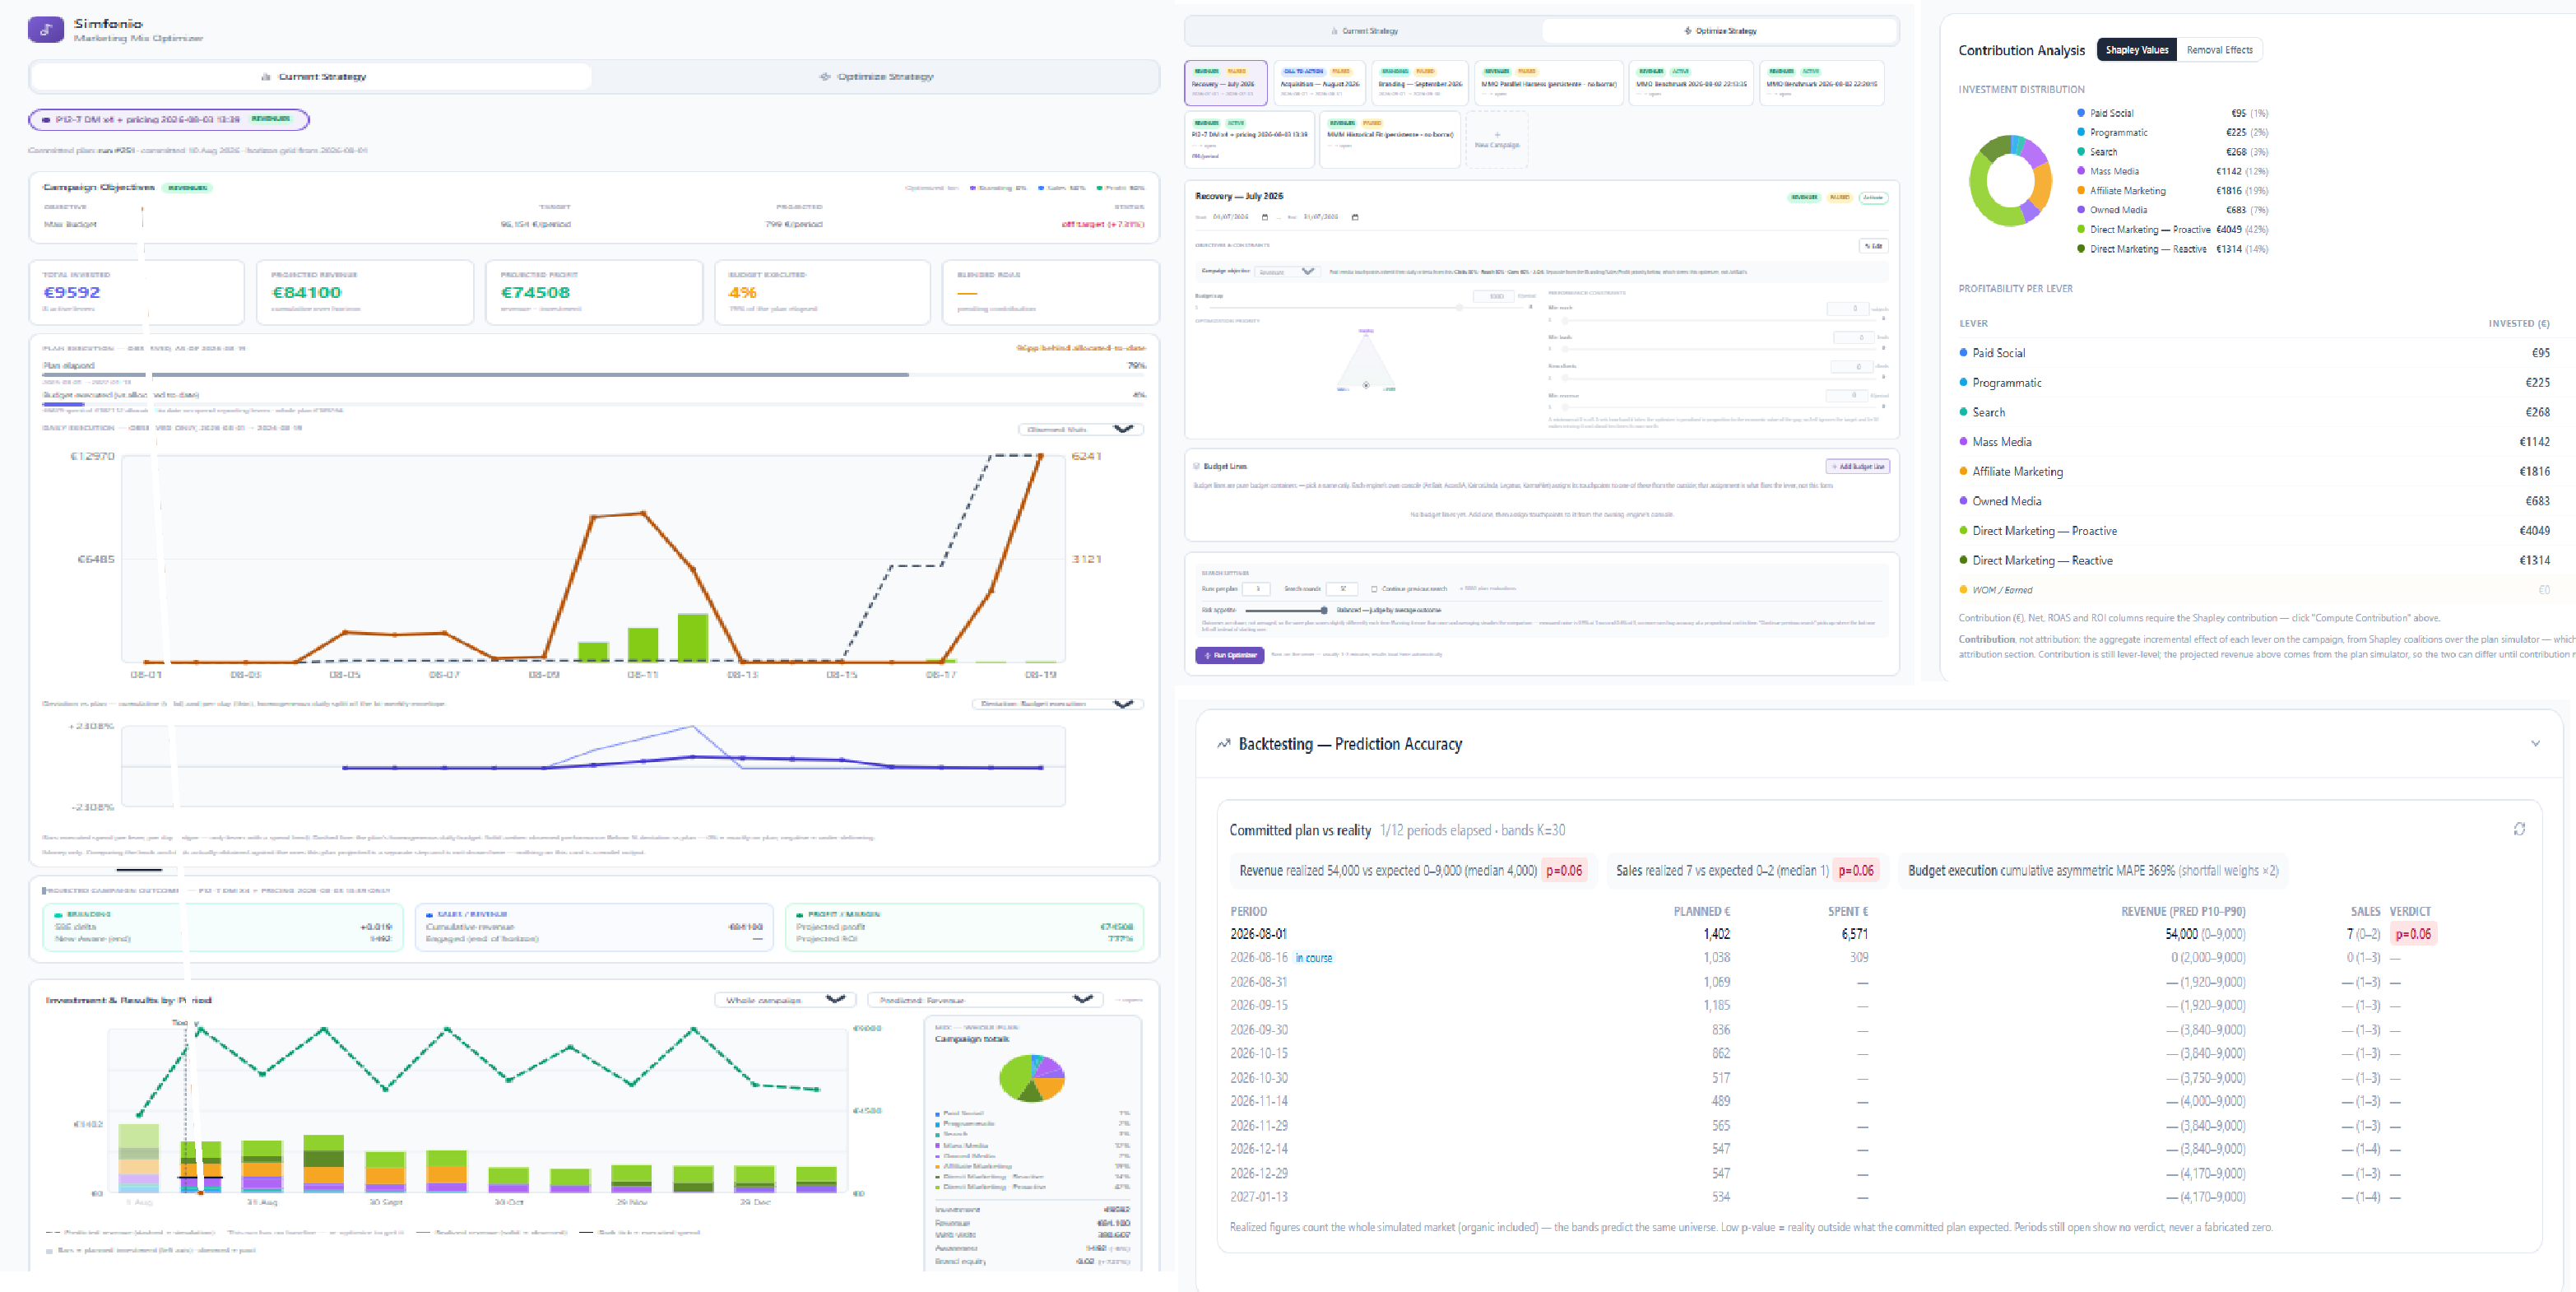Click Add Budget Line button
The width and height of the screenshot is (2576, 1292).
pos(1857,466)
